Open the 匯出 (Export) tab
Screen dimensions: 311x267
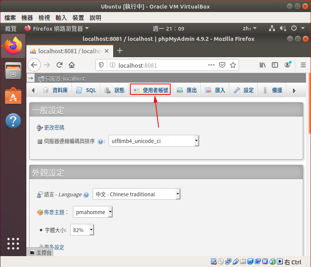187,90
